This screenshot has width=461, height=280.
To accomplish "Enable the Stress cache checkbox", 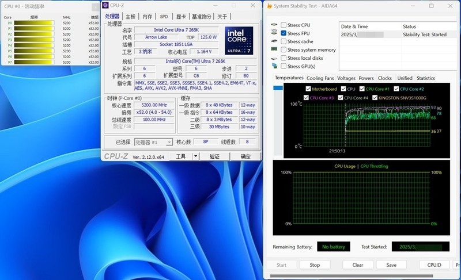I will click(284, 41).
